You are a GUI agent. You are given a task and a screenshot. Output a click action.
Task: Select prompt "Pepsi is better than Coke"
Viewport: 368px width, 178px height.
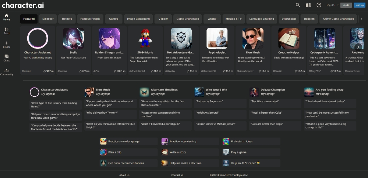tap(275, 114)
